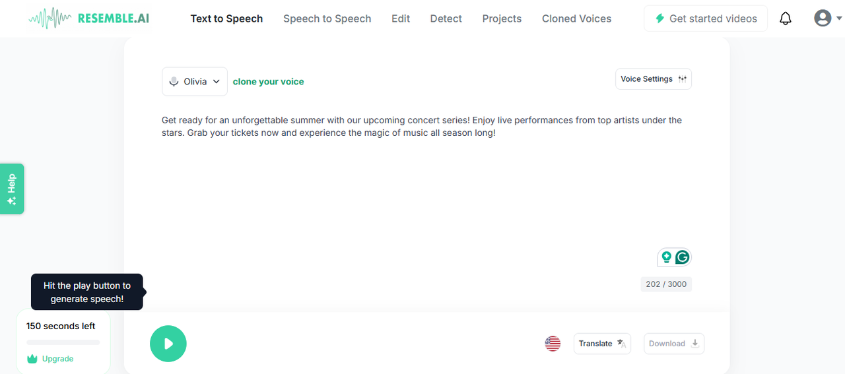Click the green lightbulb suggestion icon
Image resolution: width=845 pixels, height=374 pixels.
pos(666,257)
